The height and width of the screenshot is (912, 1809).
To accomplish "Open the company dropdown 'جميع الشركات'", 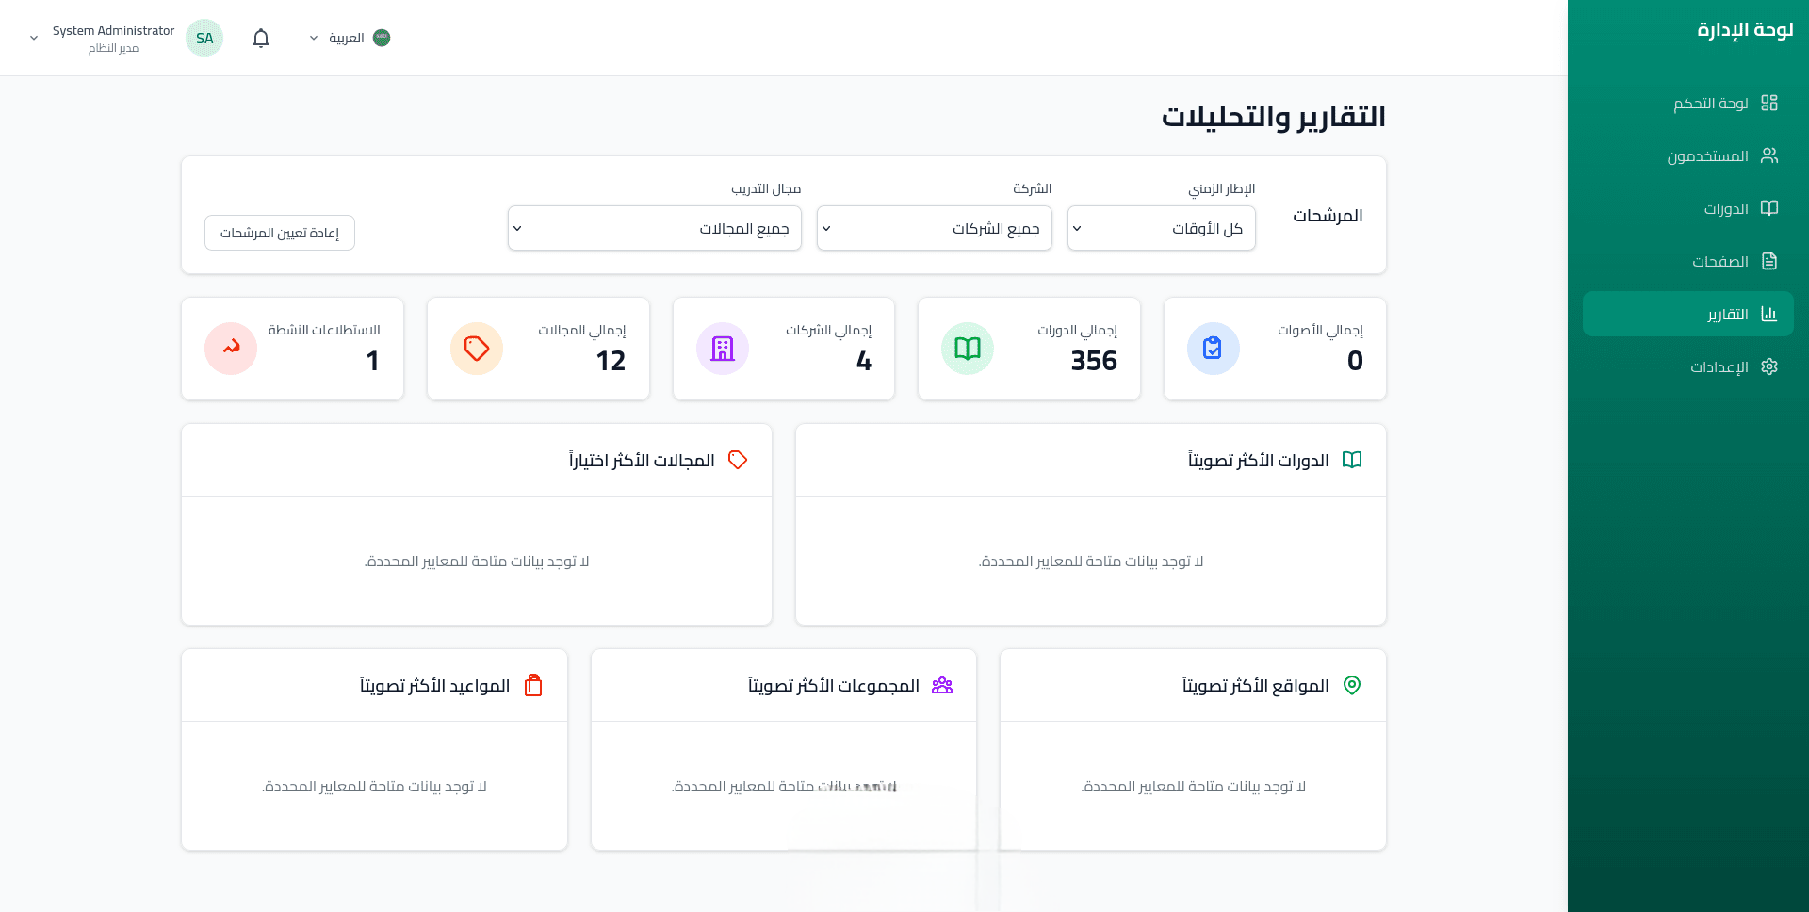I will (934, 228).
